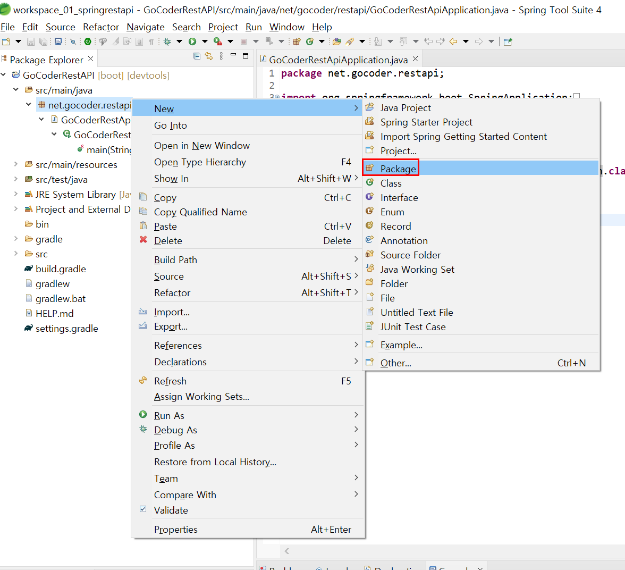This screenshot has width=625, height=570.
Task: Click Other... in the New submenu
Action: click(x=480, y=363)
